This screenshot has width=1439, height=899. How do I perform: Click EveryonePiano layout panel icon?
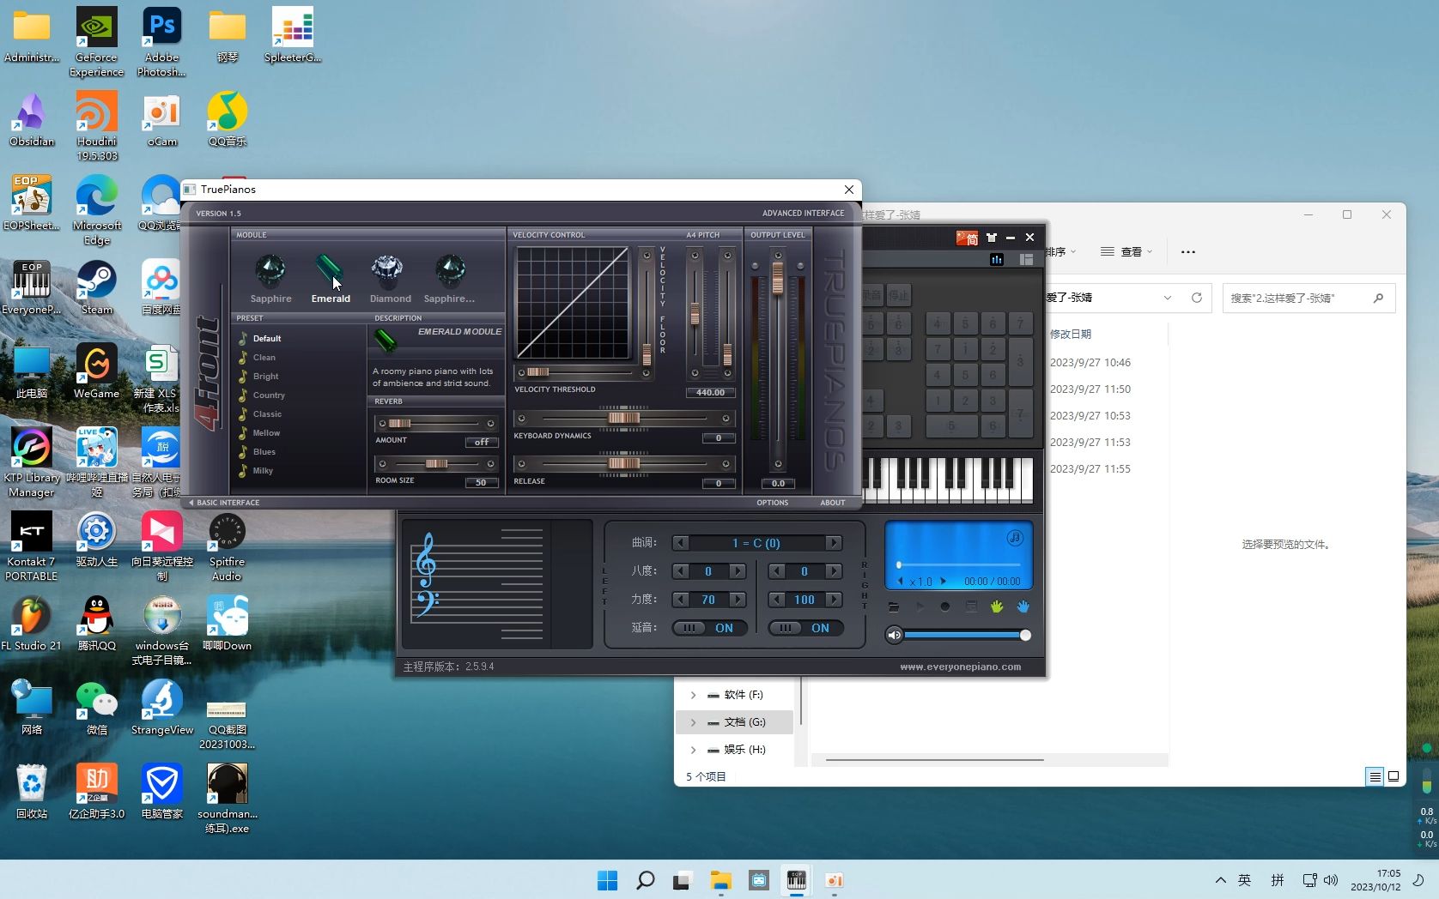point(1026,259)
